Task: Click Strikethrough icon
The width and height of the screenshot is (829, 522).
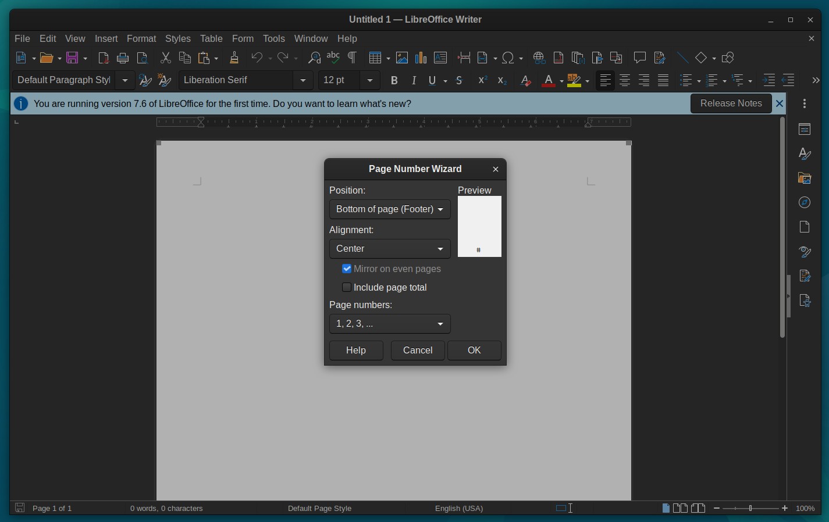Action: tap(460, 81)
